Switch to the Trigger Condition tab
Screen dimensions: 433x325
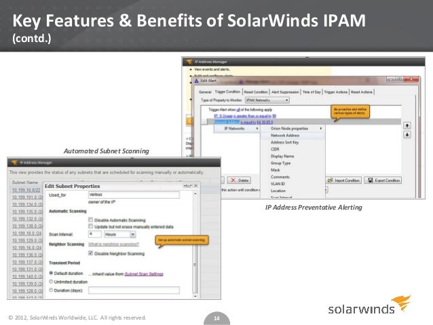pos(227,92)
